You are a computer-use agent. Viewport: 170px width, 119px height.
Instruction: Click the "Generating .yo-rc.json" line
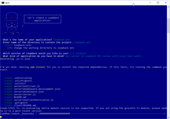click(x=15, y=59)
